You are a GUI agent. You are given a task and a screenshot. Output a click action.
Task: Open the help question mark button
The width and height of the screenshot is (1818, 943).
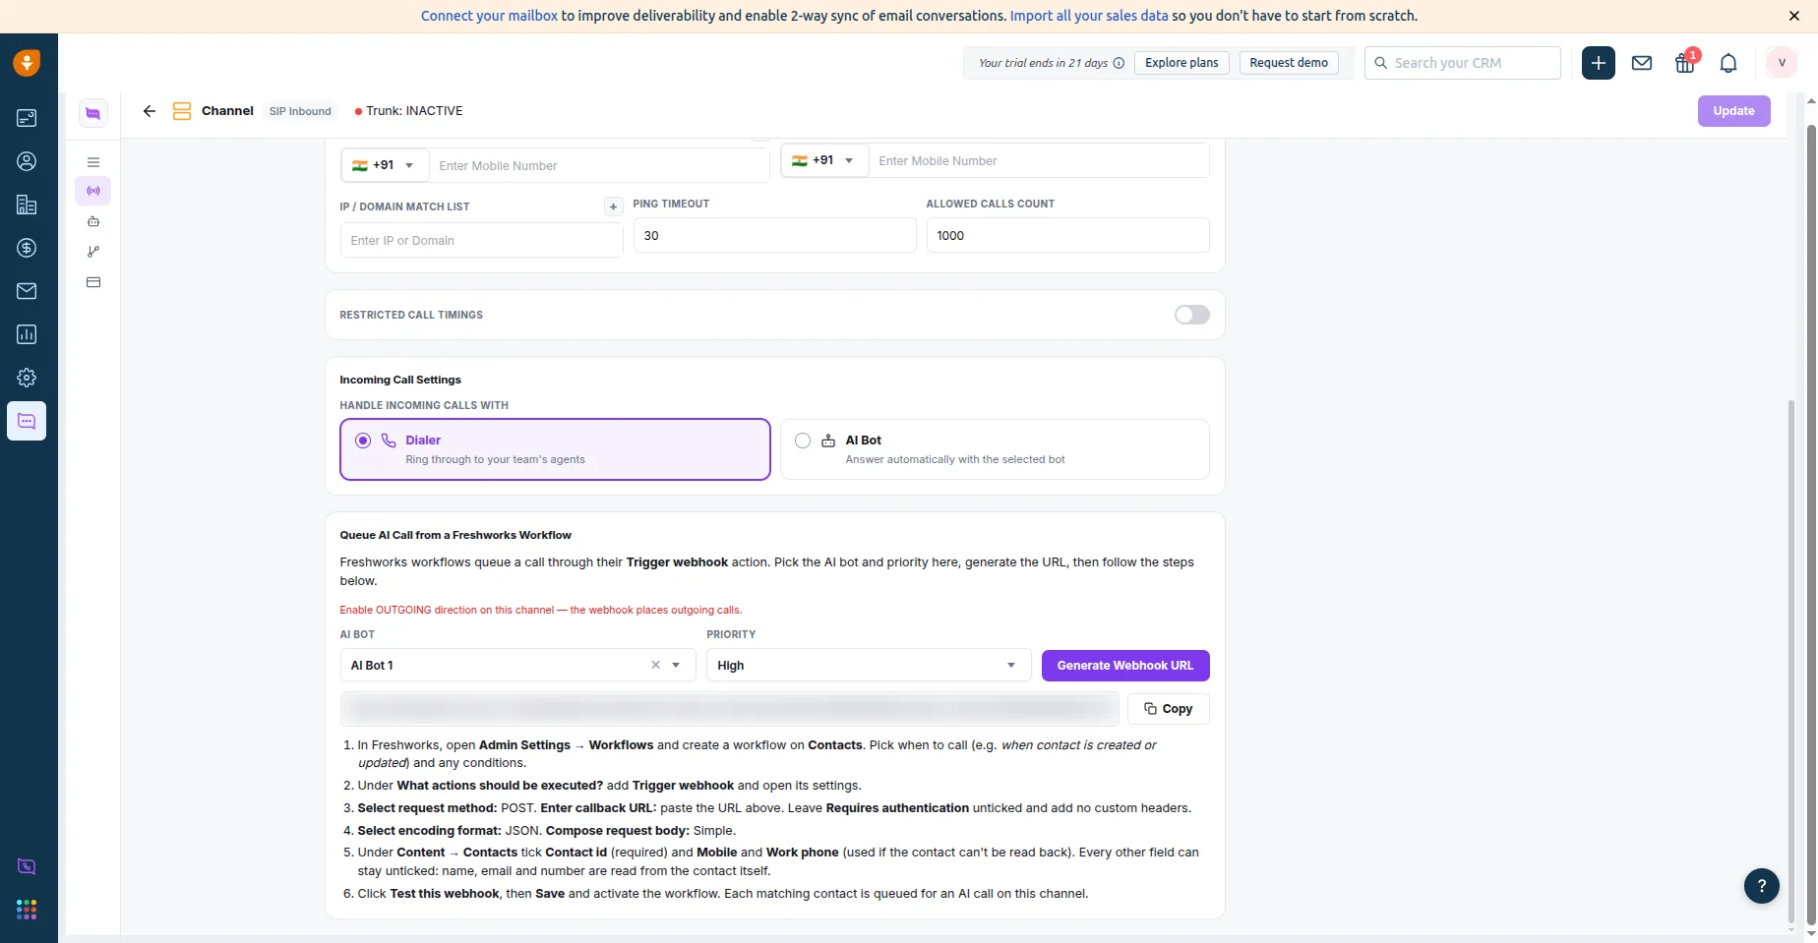pyautogui.click(x=1762, y=886)
